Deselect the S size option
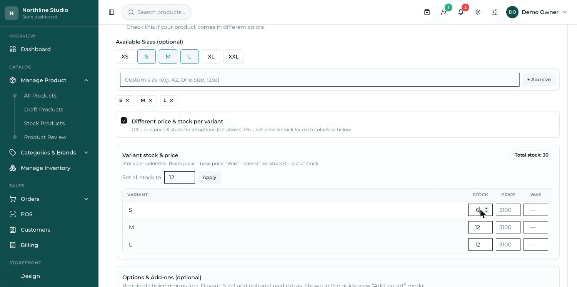 [x=147, y=57]
